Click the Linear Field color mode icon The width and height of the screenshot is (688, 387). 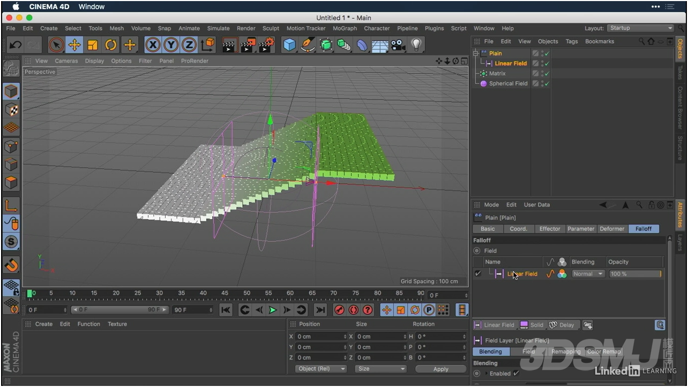(x=562, y=274)
